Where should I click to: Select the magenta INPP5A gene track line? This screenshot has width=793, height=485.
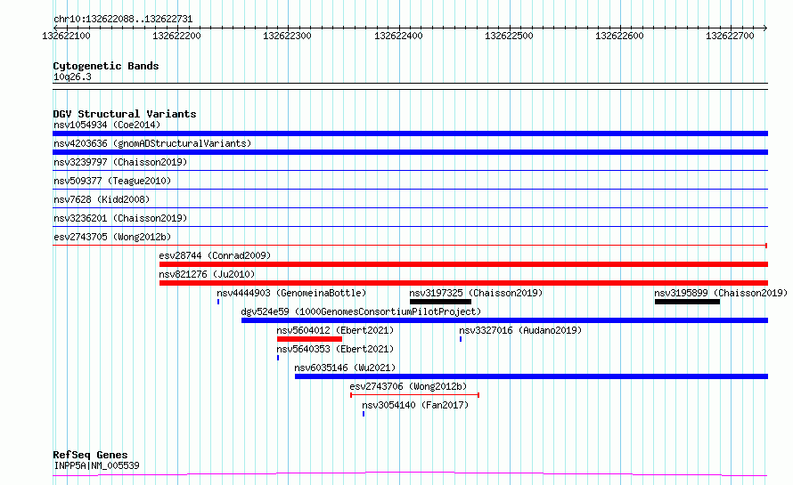coord(410,474)
